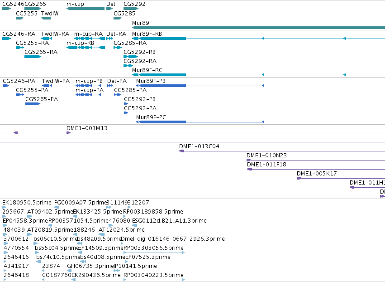Click the Det-PA protein label

(x=117, y=81)
